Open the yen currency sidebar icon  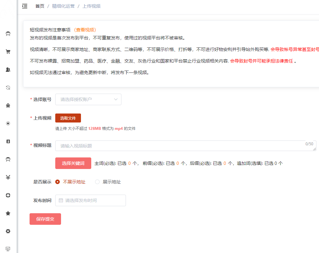[x=8, y=177]
